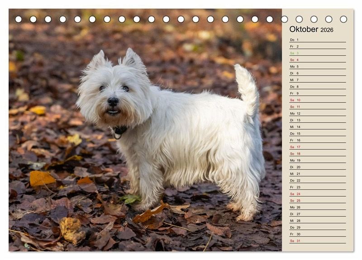Viewport: 362px width, 260px height.
Task: Click the Oktober 2026 month heading
Action: coord(311,29)
